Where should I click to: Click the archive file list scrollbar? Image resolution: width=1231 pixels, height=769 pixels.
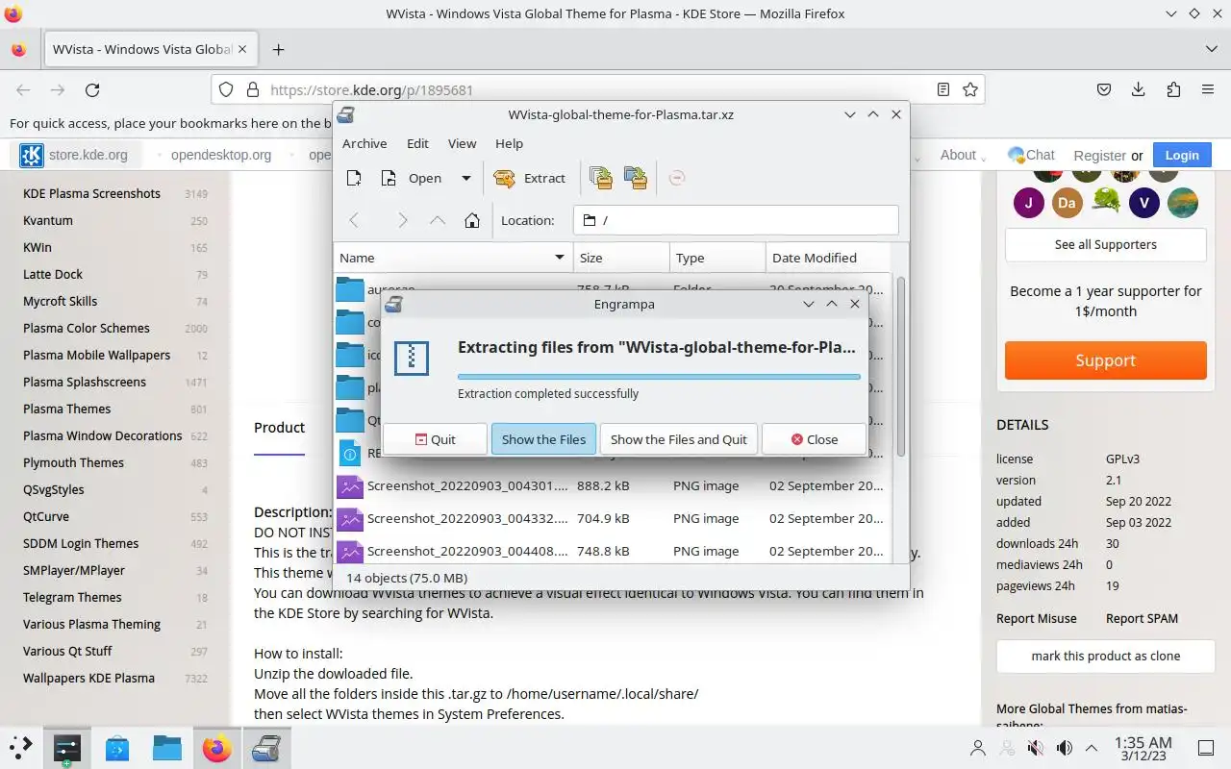[901, 365]
